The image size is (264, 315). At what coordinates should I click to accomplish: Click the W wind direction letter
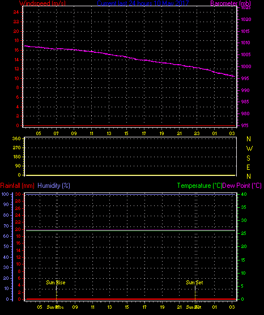click(x=249, y=149)
